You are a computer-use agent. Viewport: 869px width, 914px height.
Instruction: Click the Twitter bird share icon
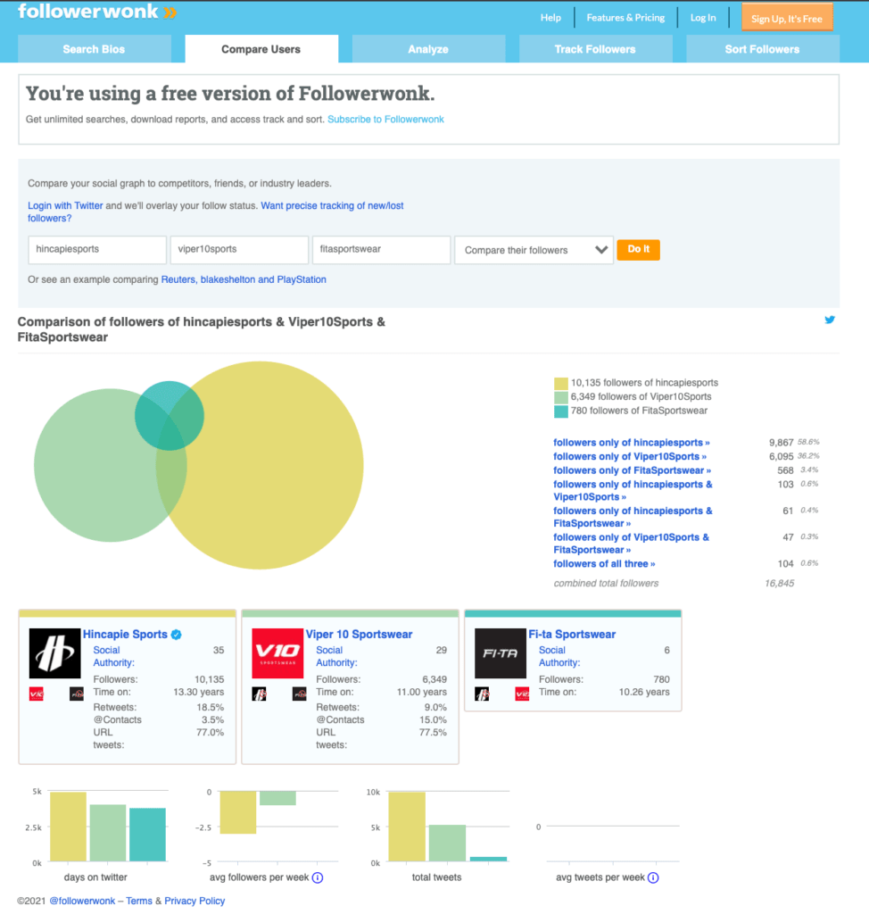click(x=830, y=320)
